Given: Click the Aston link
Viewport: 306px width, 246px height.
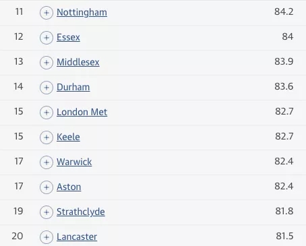Looking at the screenshot, I should [x=69, y=187].
